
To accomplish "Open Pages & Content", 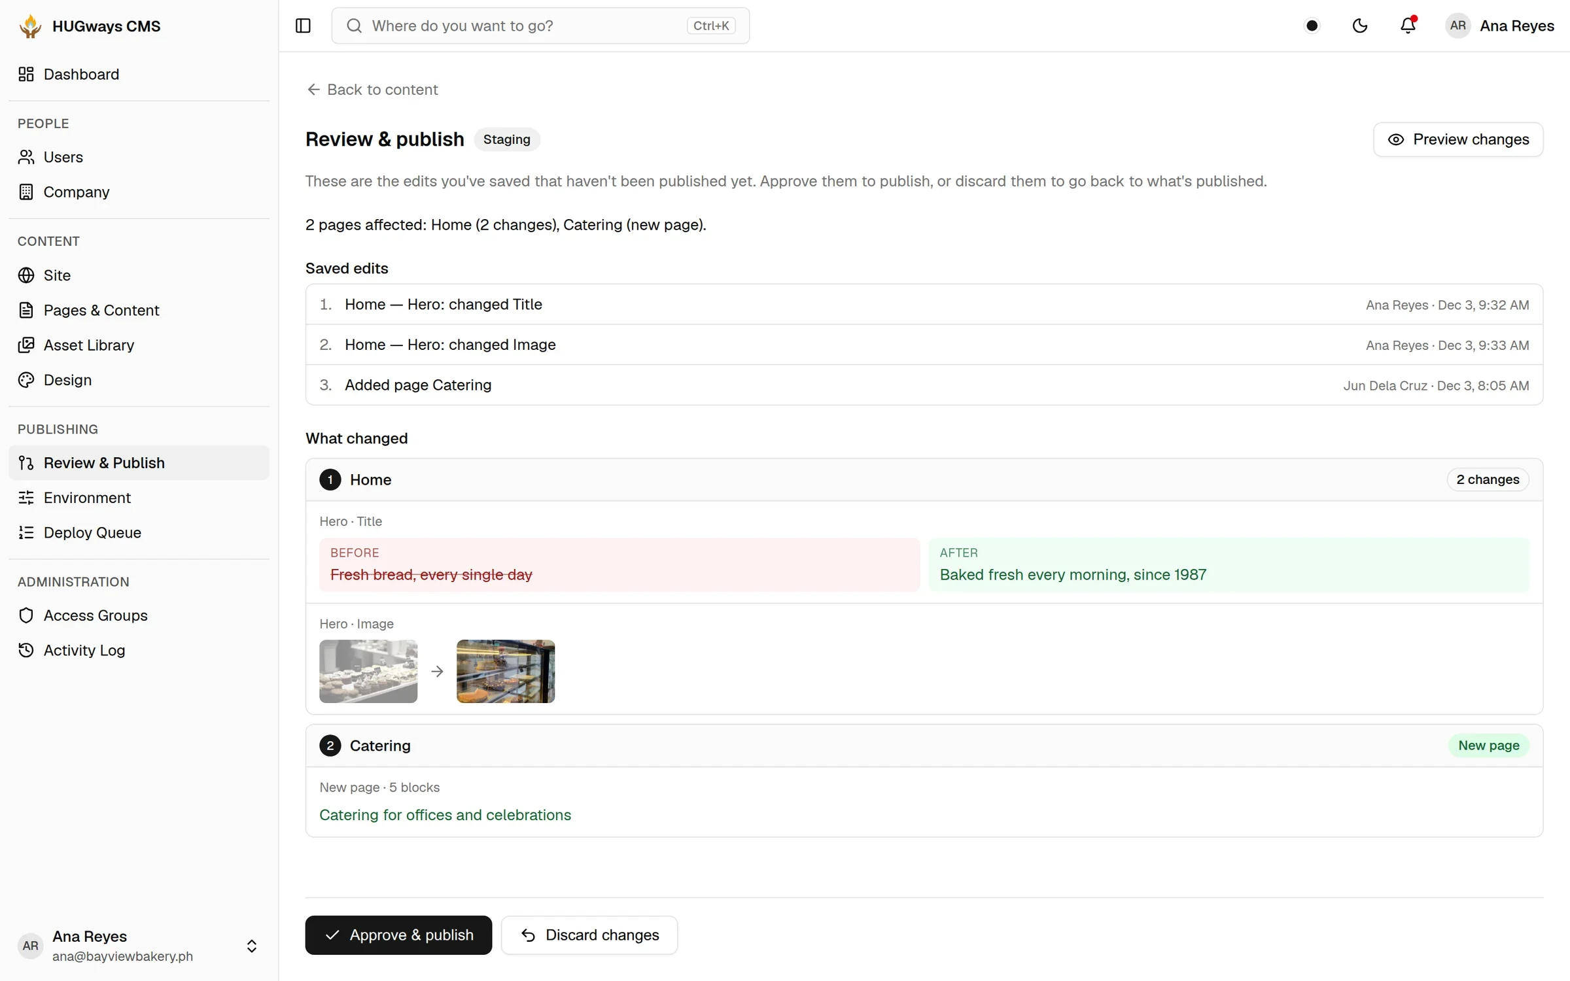I will click(x=139, y=310).
